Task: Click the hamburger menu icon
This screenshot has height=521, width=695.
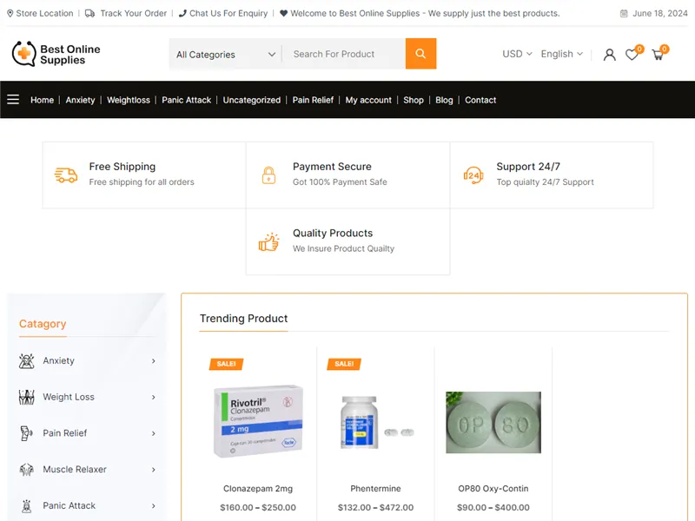Action: [x=13, y=99]
